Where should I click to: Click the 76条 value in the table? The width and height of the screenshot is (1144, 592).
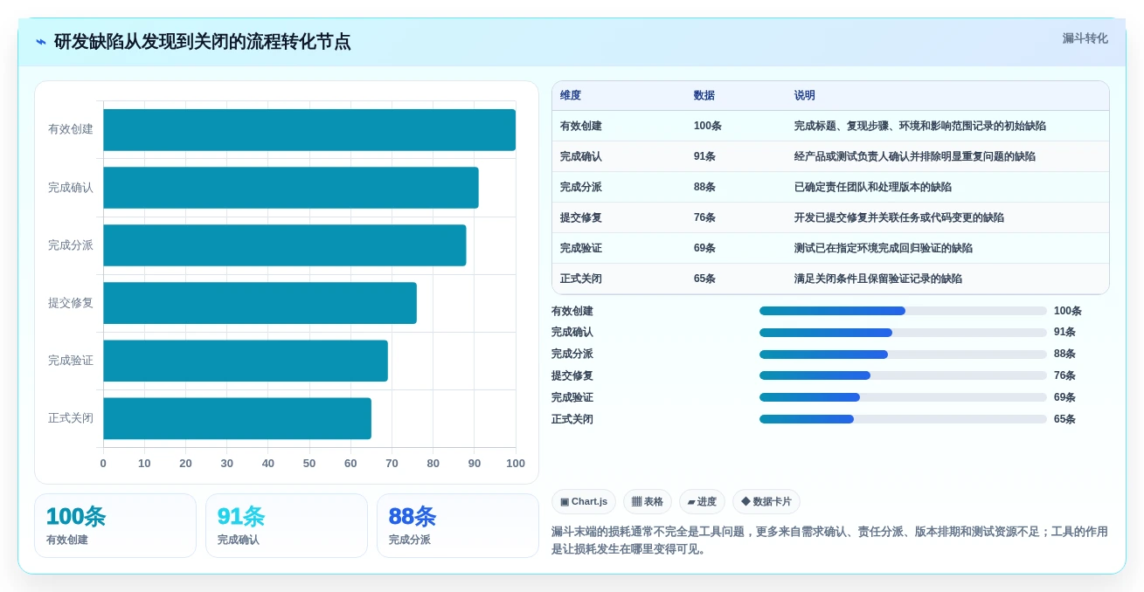tap(704, 217)
